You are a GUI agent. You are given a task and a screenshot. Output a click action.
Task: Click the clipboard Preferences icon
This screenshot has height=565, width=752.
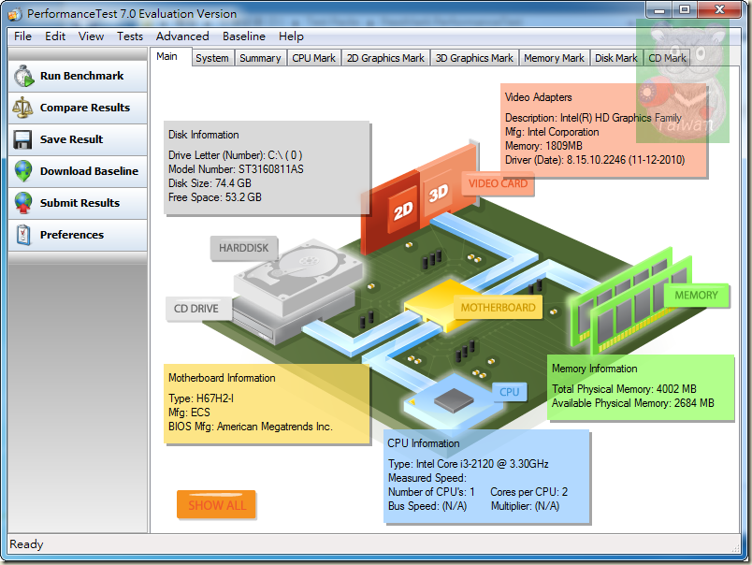coord(23,235)
